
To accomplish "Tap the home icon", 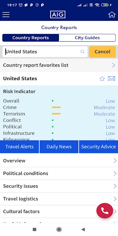I will coord(112,14).
